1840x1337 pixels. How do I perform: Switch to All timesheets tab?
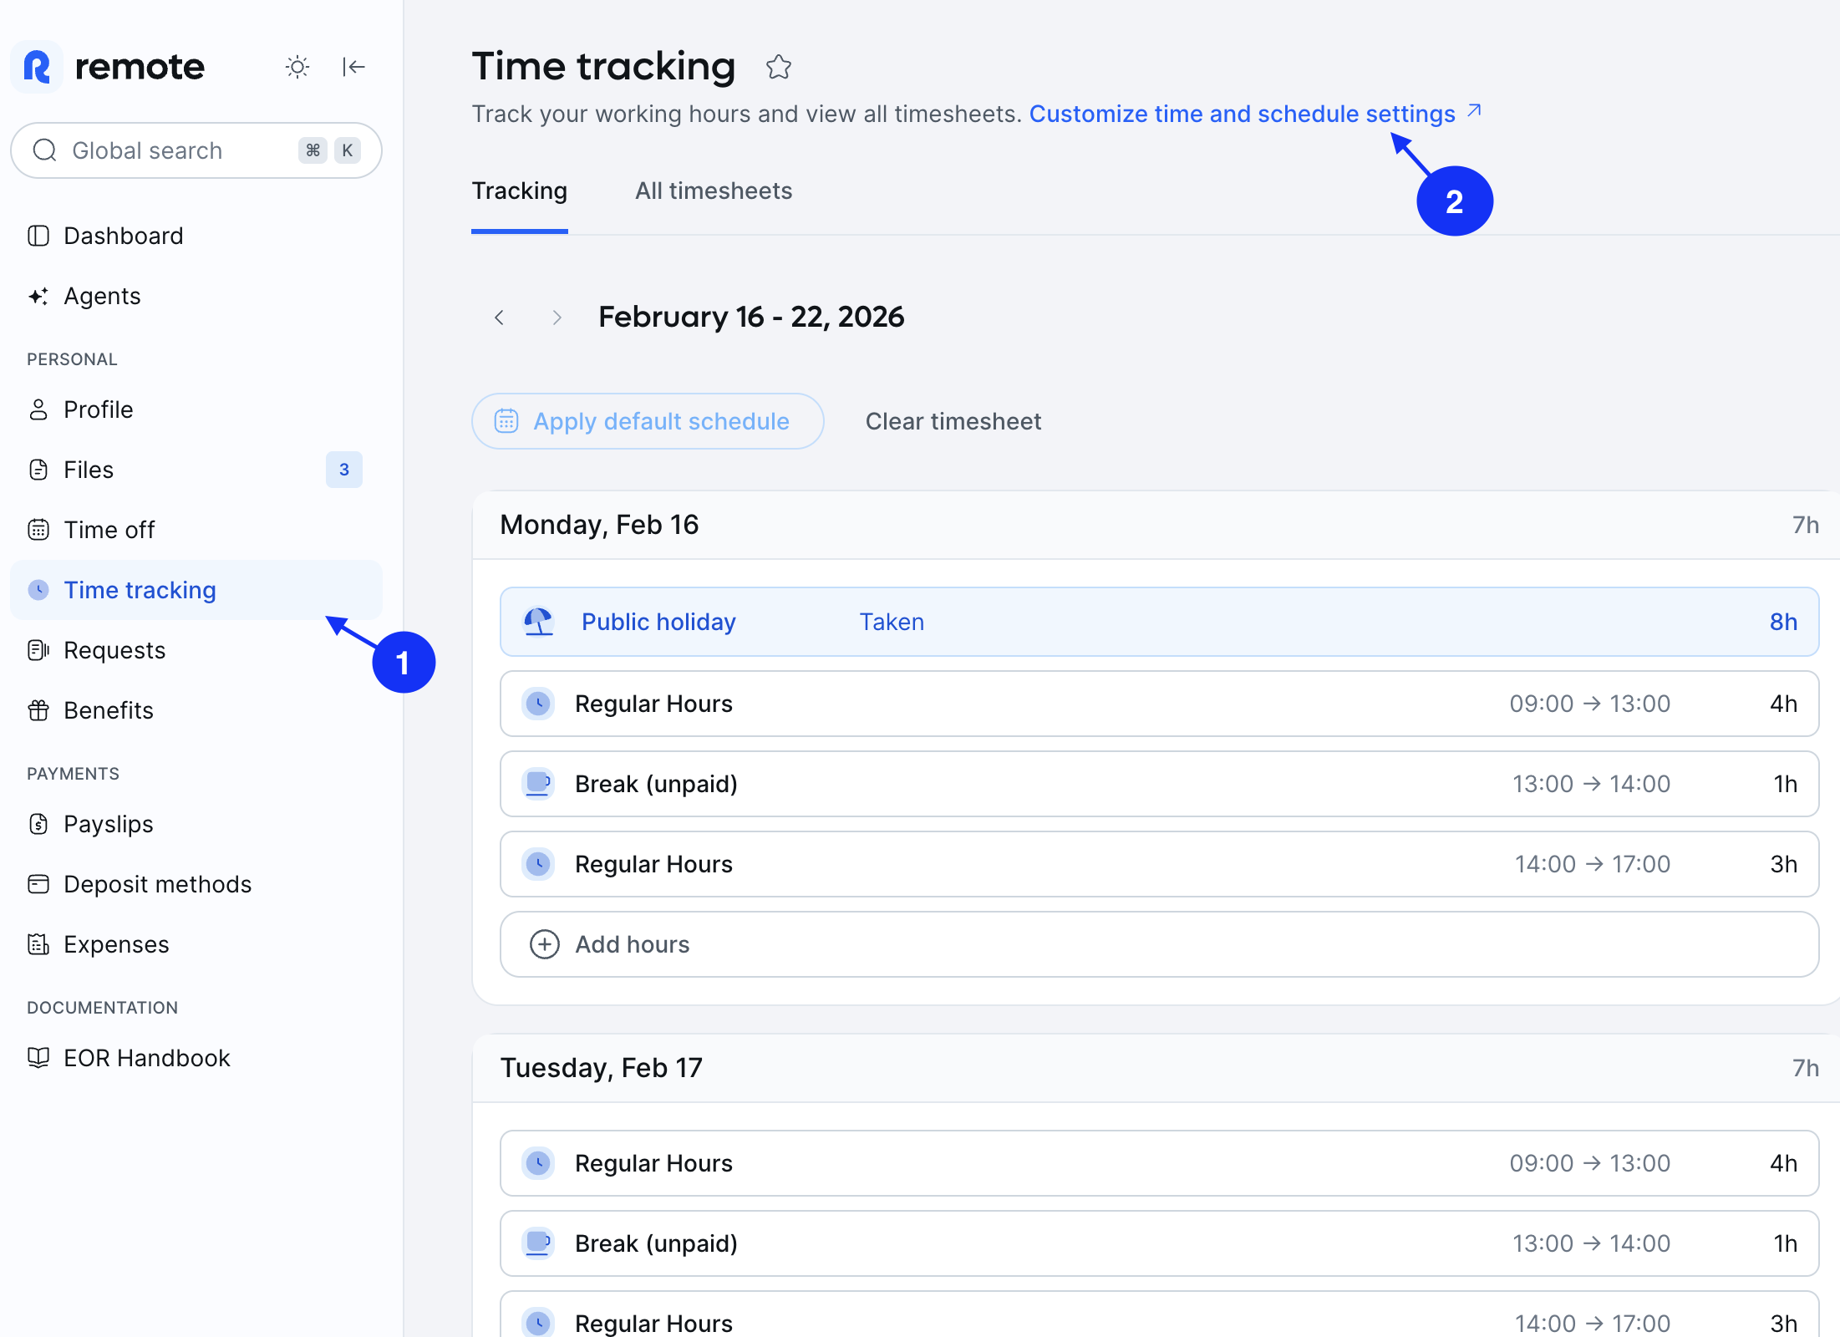(x=714, y=191)
